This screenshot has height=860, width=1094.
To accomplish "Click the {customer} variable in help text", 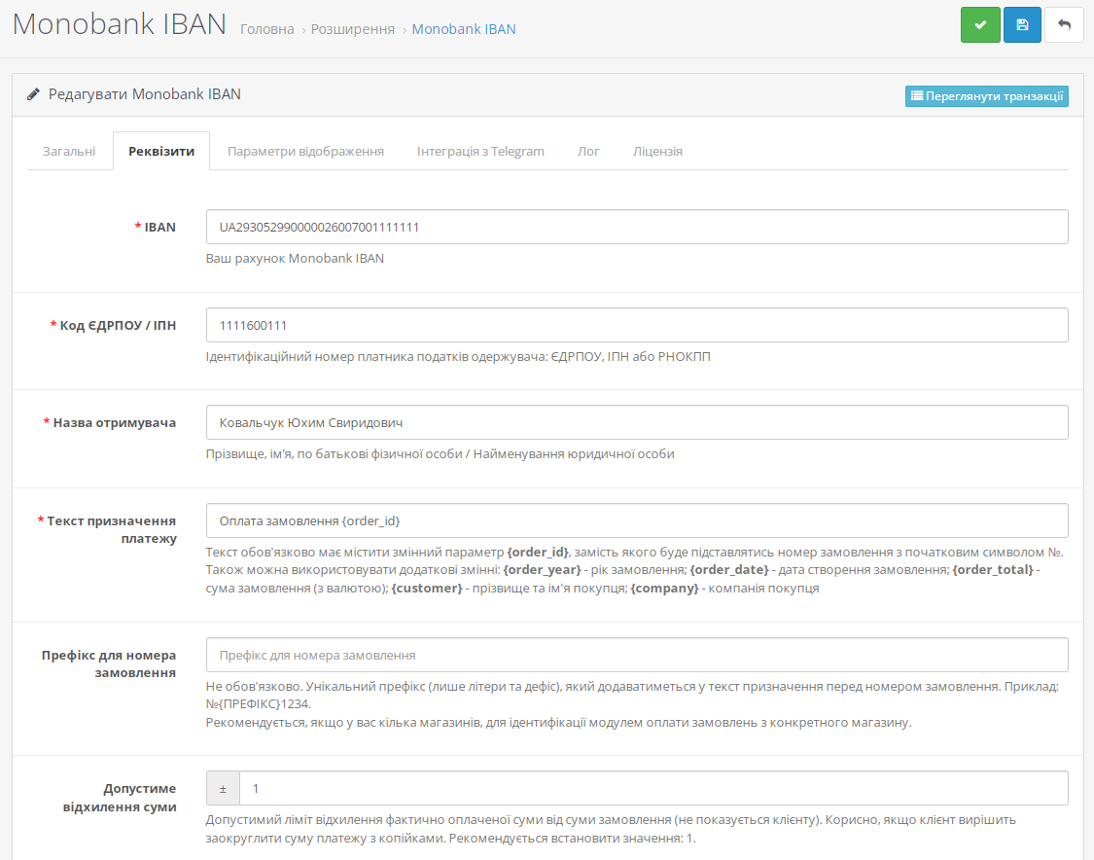I will pyautogui.click(x=427, y=588).
